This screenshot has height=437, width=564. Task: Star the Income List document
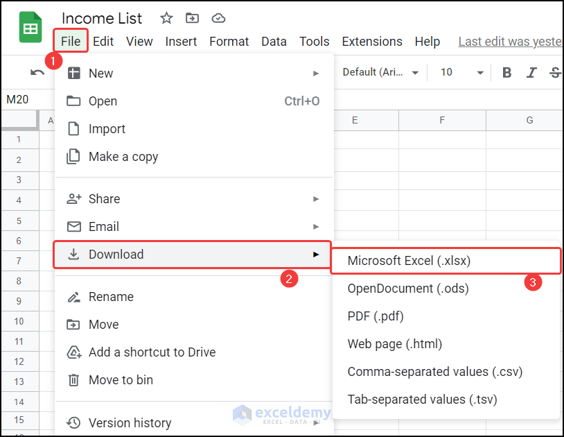click(x=166, y=19)
